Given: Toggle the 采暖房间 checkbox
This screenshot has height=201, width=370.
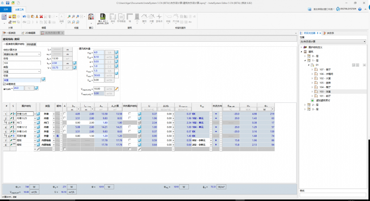Looking at the screenshot, I should 4,84.
